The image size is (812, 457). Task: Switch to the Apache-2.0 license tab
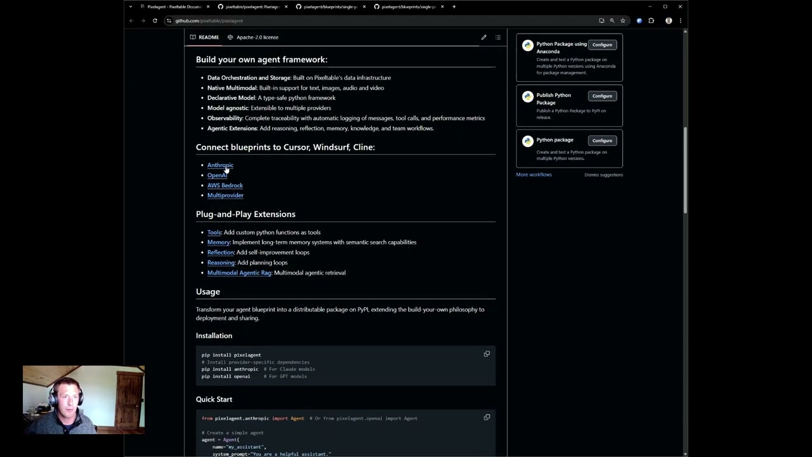point(252,37)
